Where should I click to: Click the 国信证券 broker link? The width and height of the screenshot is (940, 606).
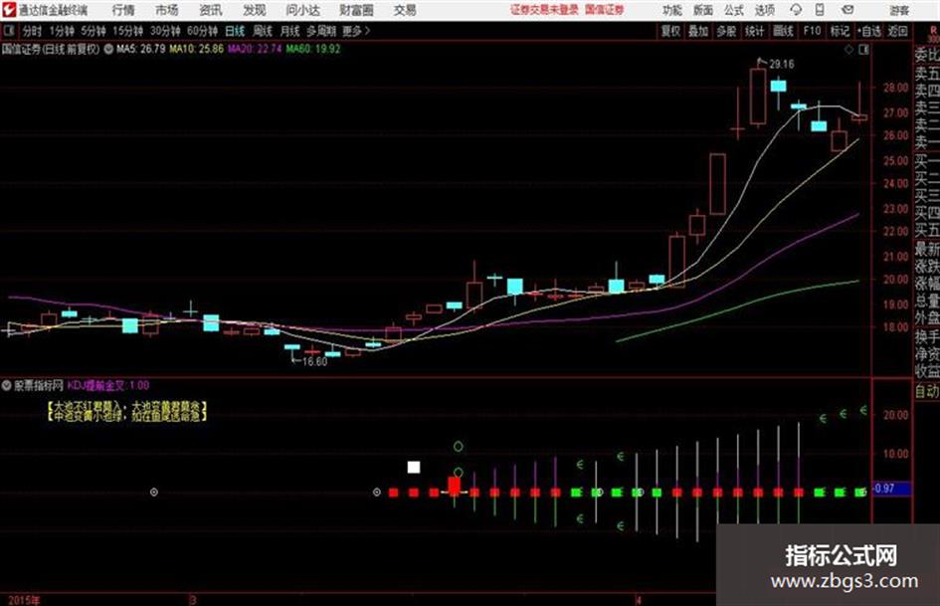pos(605,10)
